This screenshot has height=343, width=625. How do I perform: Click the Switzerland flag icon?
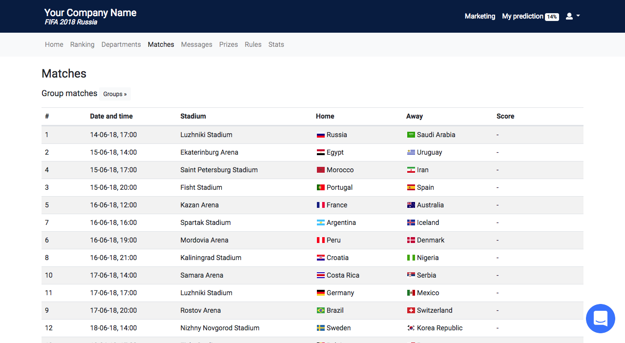pyautogui.click(x=411, y=310)
